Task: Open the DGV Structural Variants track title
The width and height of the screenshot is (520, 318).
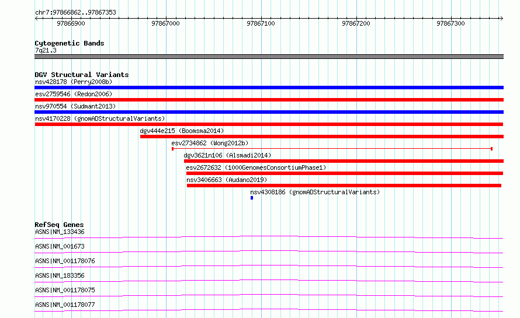Action: 82,75
